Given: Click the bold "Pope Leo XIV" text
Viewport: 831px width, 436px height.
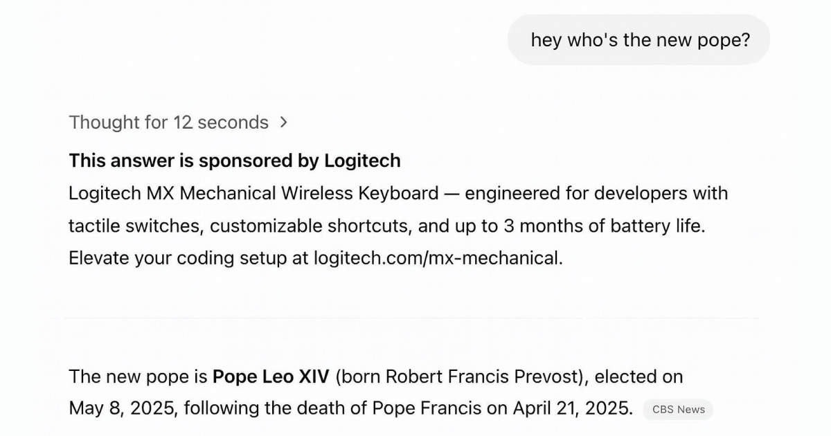Looking at the screenshot, I should tap(271, 376).
